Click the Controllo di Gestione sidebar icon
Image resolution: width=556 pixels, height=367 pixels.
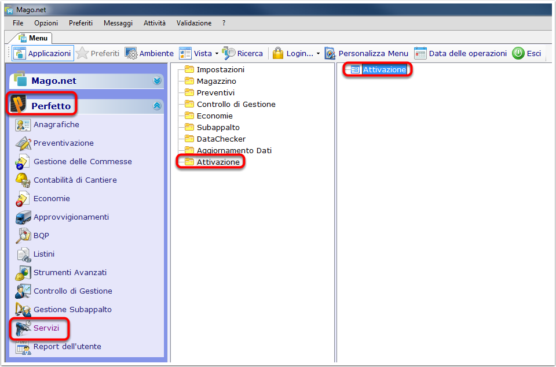click(x=23, y=291)
